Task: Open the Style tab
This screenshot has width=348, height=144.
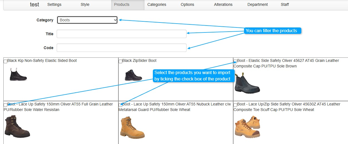Action: (85, 4)
